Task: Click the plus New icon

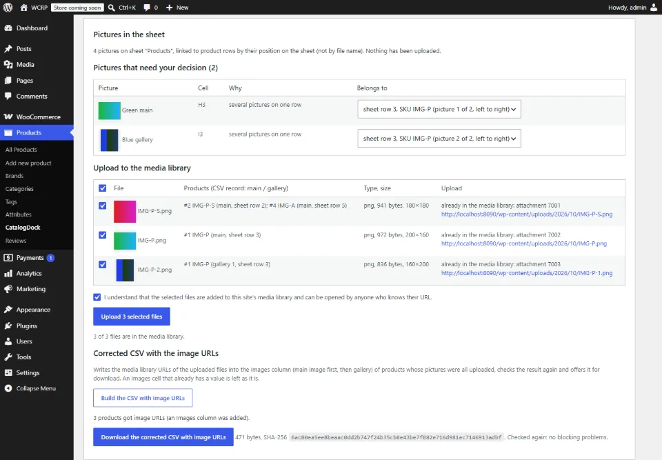Action: 170,8
